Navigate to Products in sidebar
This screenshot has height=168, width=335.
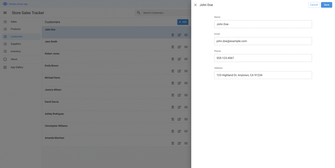pos(15,29)
